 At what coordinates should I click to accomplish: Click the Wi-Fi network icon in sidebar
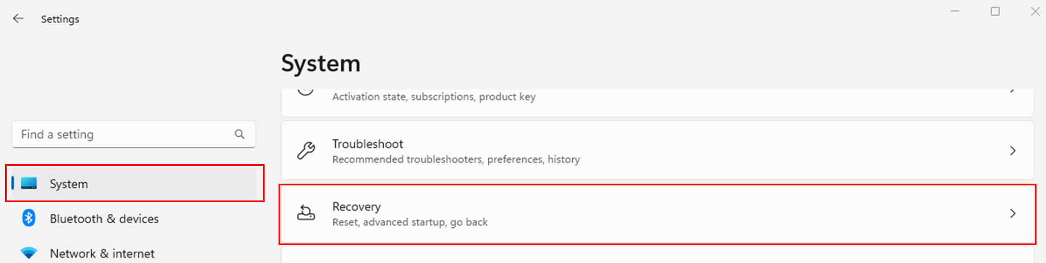tap(29, 253)
